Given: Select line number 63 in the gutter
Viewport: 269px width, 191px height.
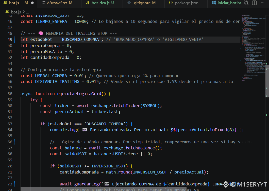Looking at the screenshot, I should click(x=10, y=124).
